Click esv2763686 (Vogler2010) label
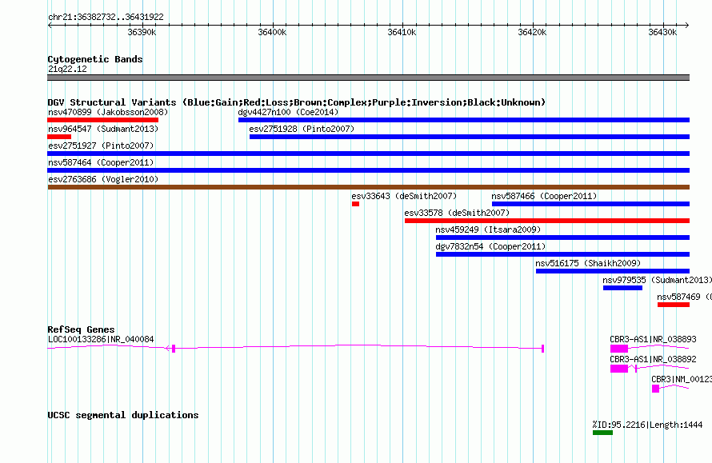The width and height of the screenshot is (712, 463). click(x=103, y=179)
